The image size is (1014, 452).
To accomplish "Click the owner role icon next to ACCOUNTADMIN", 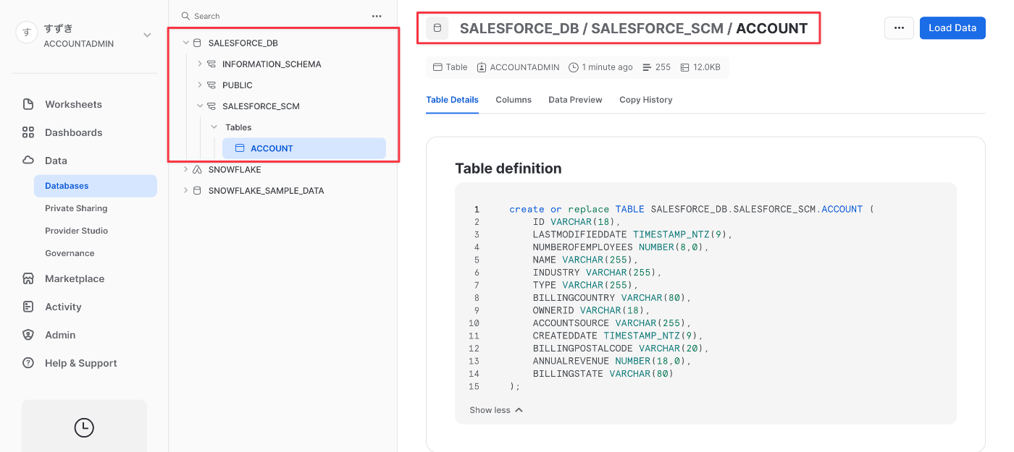I will point(482,67).
